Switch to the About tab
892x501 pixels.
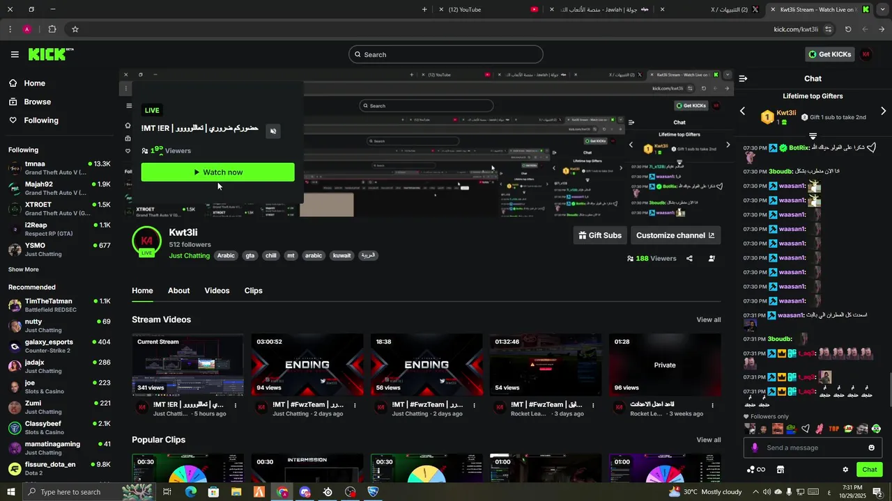click(x=178, y=291)
